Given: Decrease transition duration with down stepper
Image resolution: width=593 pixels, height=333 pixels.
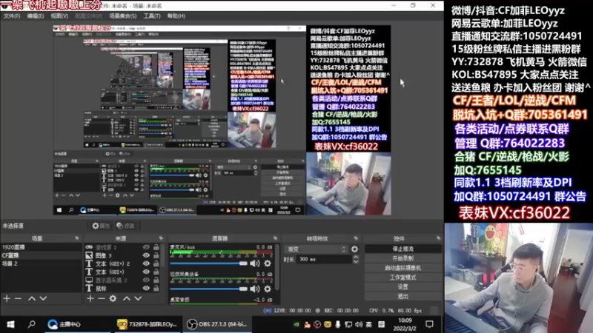Looking at the screenshot, I should (x=356, y=262).
